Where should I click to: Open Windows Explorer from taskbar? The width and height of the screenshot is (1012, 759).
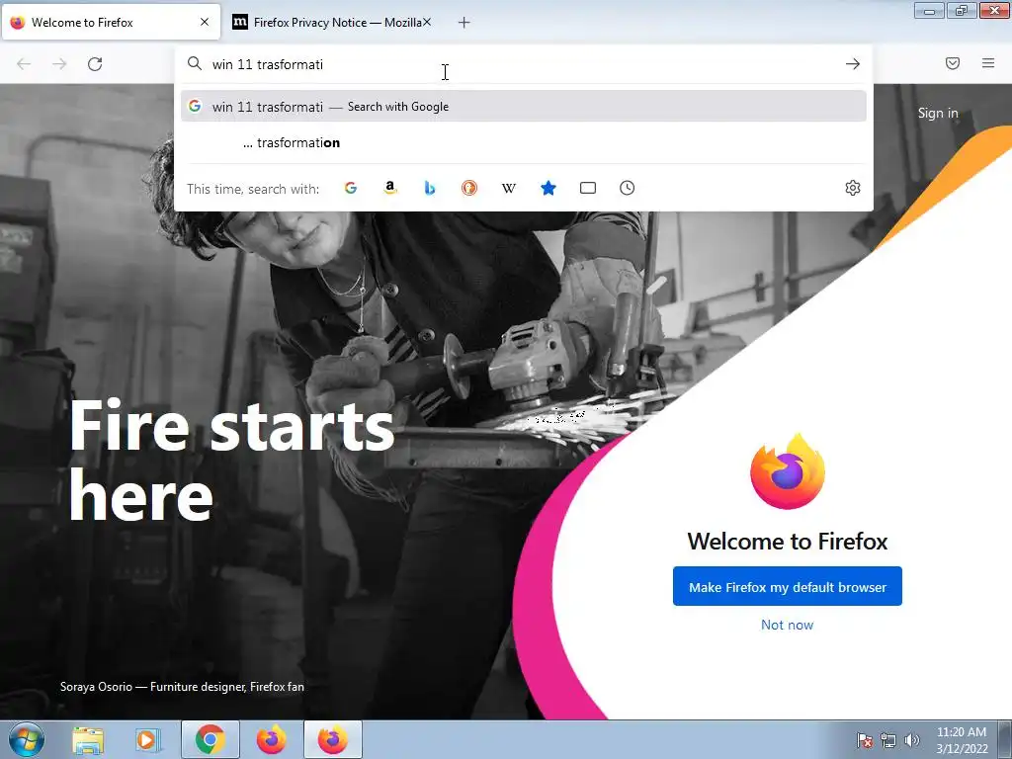88,739
